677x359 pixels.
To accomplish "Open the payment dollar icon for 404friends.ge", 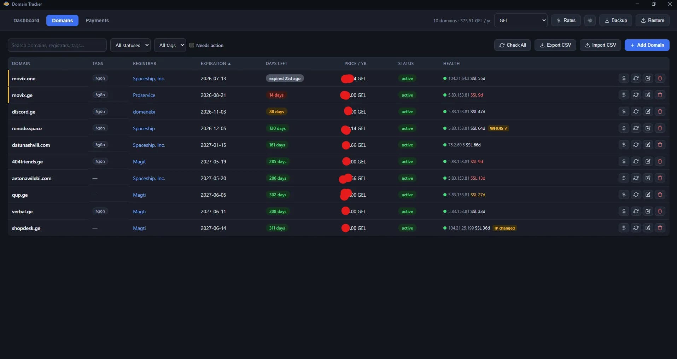I will tap(624, 161).
